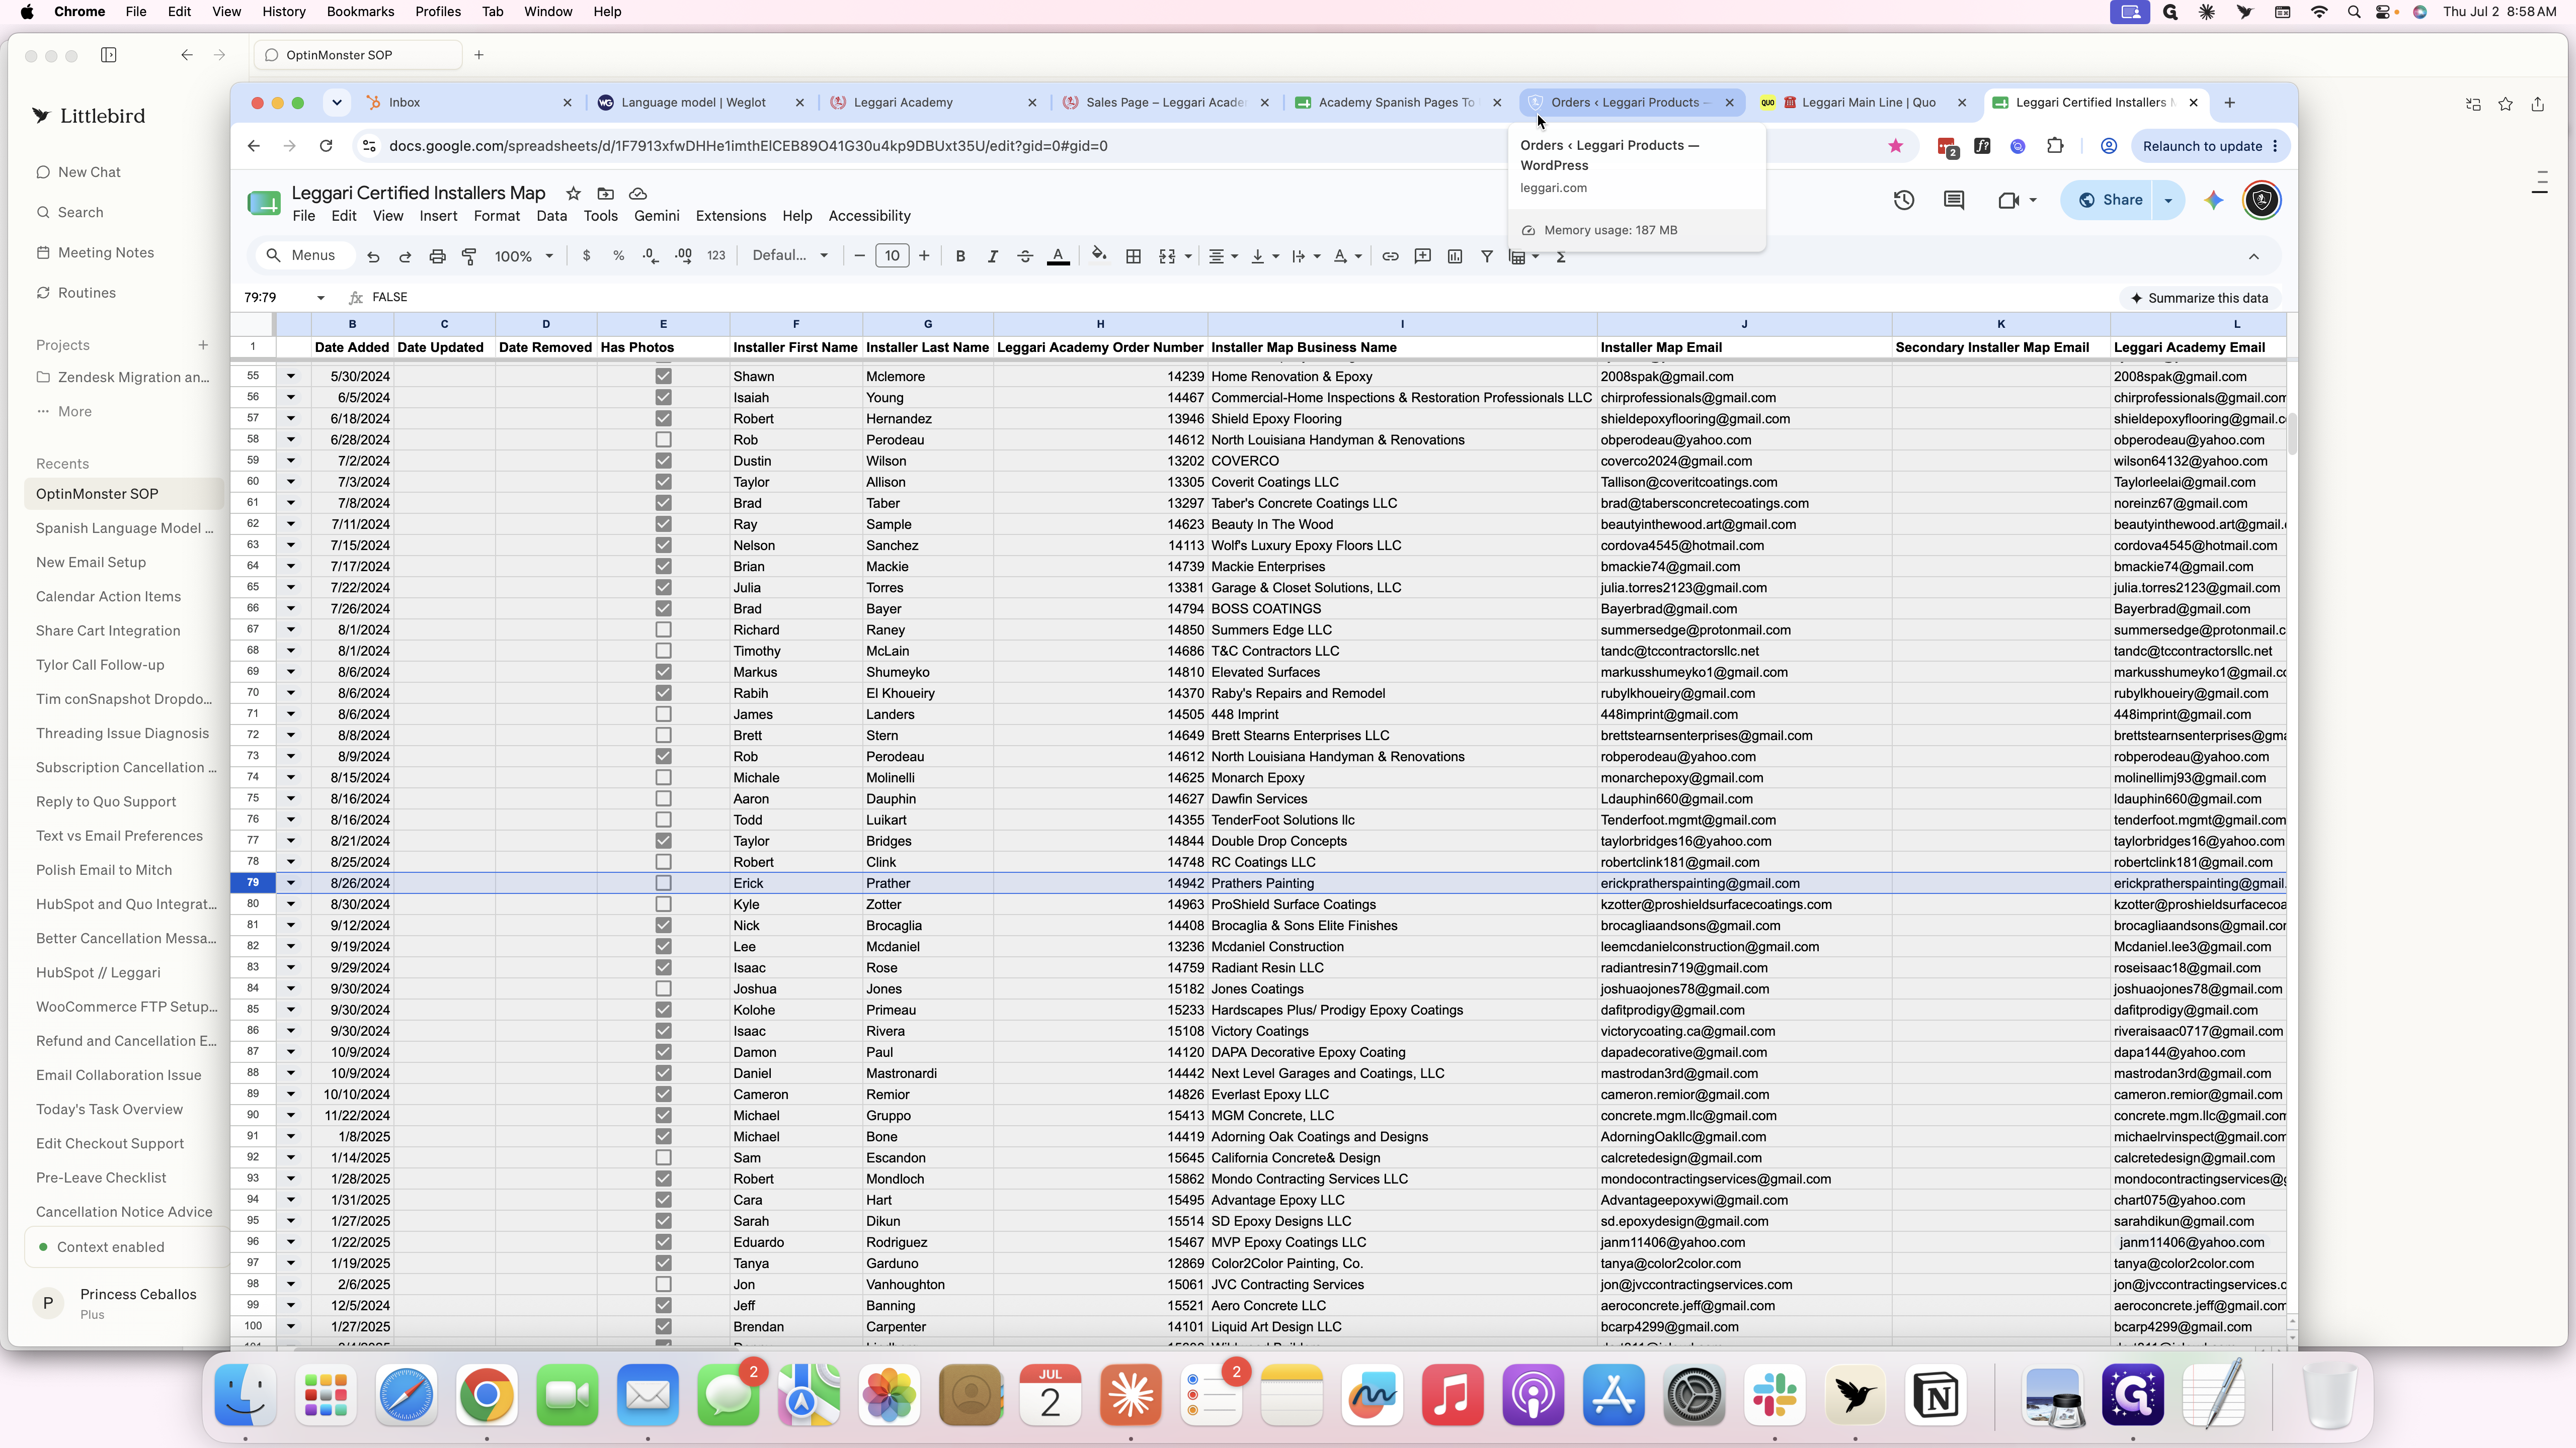This screenshot has height=1448, width=2576.
Task: Open row 55 dropdown arrow
Action: coord(291,377)
